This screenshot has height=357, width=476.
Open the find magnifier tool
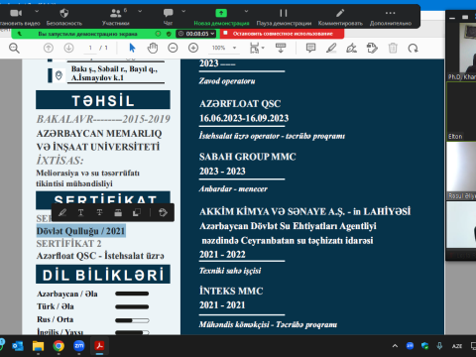[x=14, y=49]
